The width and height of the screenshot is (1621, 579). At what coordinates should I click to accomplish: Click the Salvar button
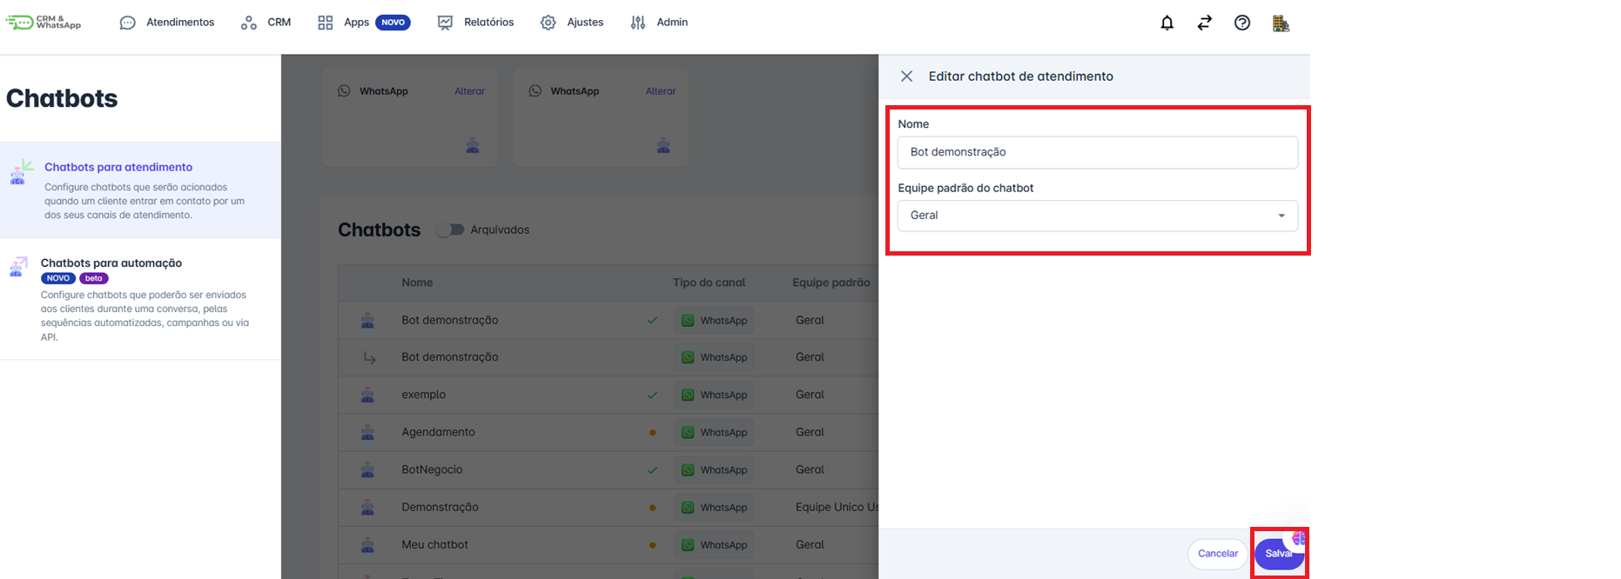pyautogui.click(x=1277, y=554)
